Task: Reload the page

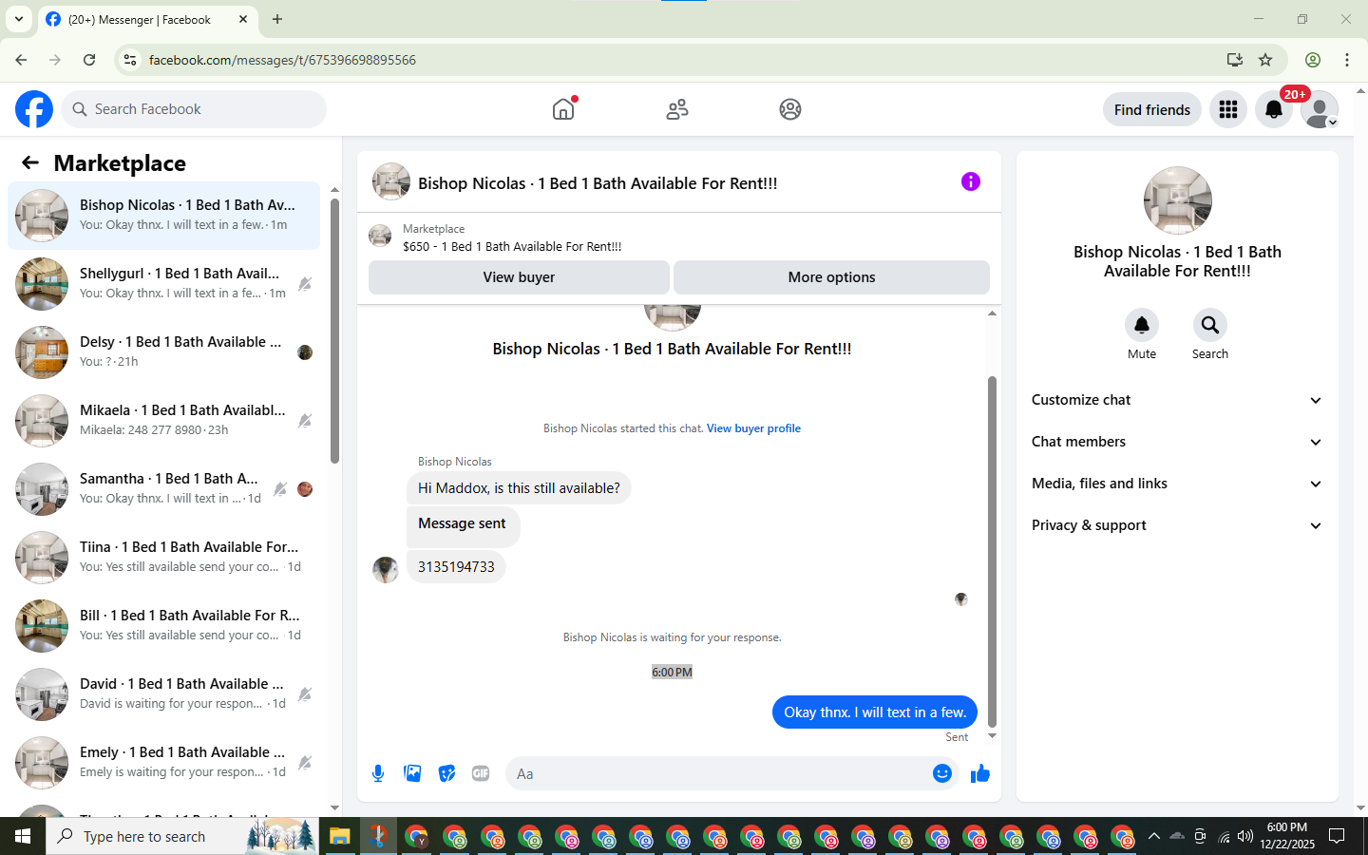Action: (x=89, y=60)
